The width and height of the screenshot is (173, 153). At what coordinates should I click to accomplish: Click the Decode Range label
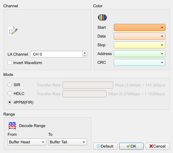(32, 125)
